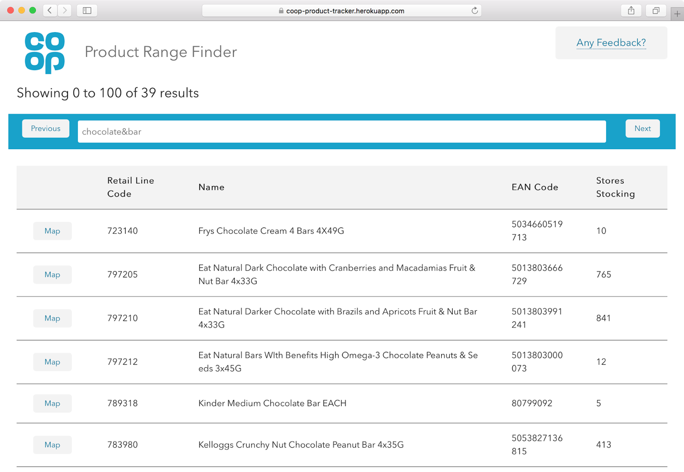The width and height of the screenshot is (684, 472).
Task: Select retail line code 797212
Action: pyautogui.click(x=122, y=362)
